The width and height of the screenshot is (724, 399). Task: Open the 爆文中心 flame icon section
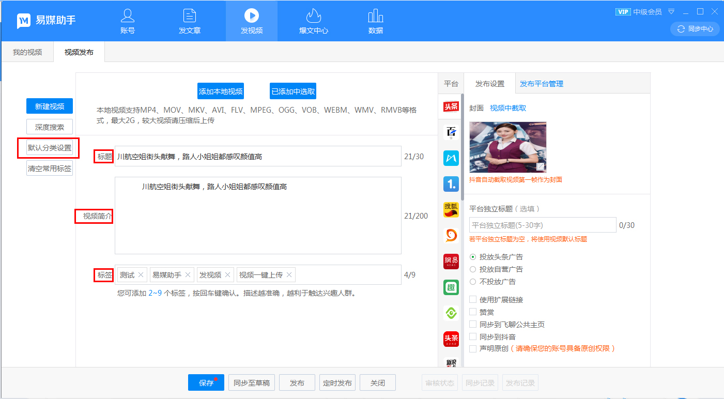click(x=314, y=21)
